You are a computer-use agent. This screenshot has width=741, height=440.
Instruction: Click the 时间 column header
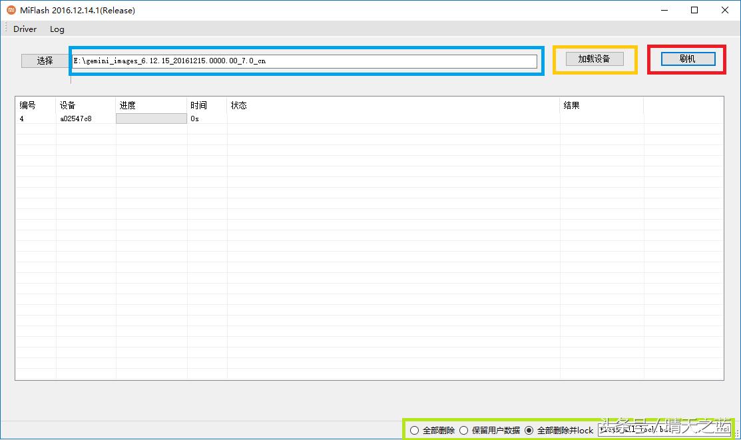tap(198, 105)
